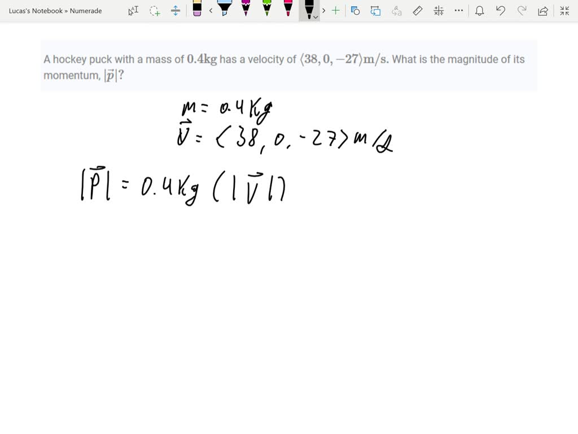This screenshot has height=434, width=578.
Task: Undo the last stroke
Action: pos(500,11)
